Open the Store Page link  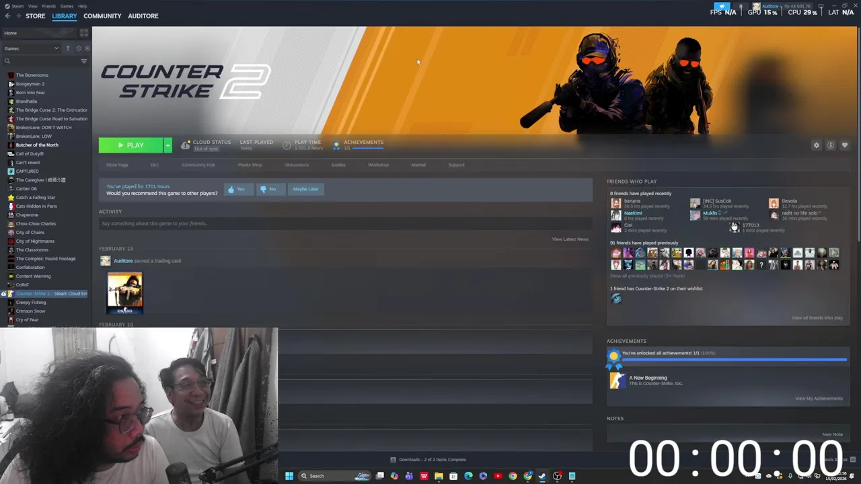(x=117, y=165)
